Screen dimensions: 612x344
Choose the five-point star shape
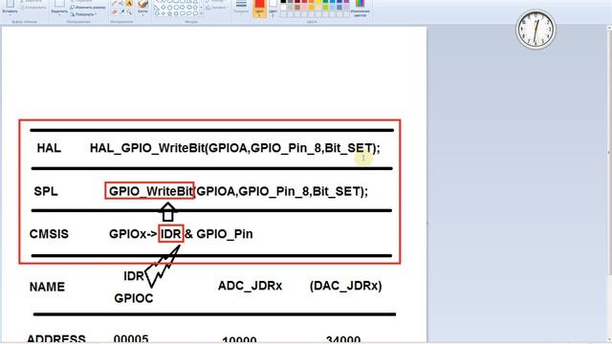tap(169, 13)
